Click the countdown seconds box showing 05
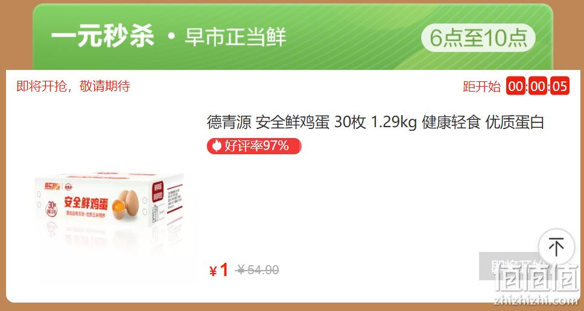The height and width of the screenshot is (311, 584). click(x=560, y=86)
